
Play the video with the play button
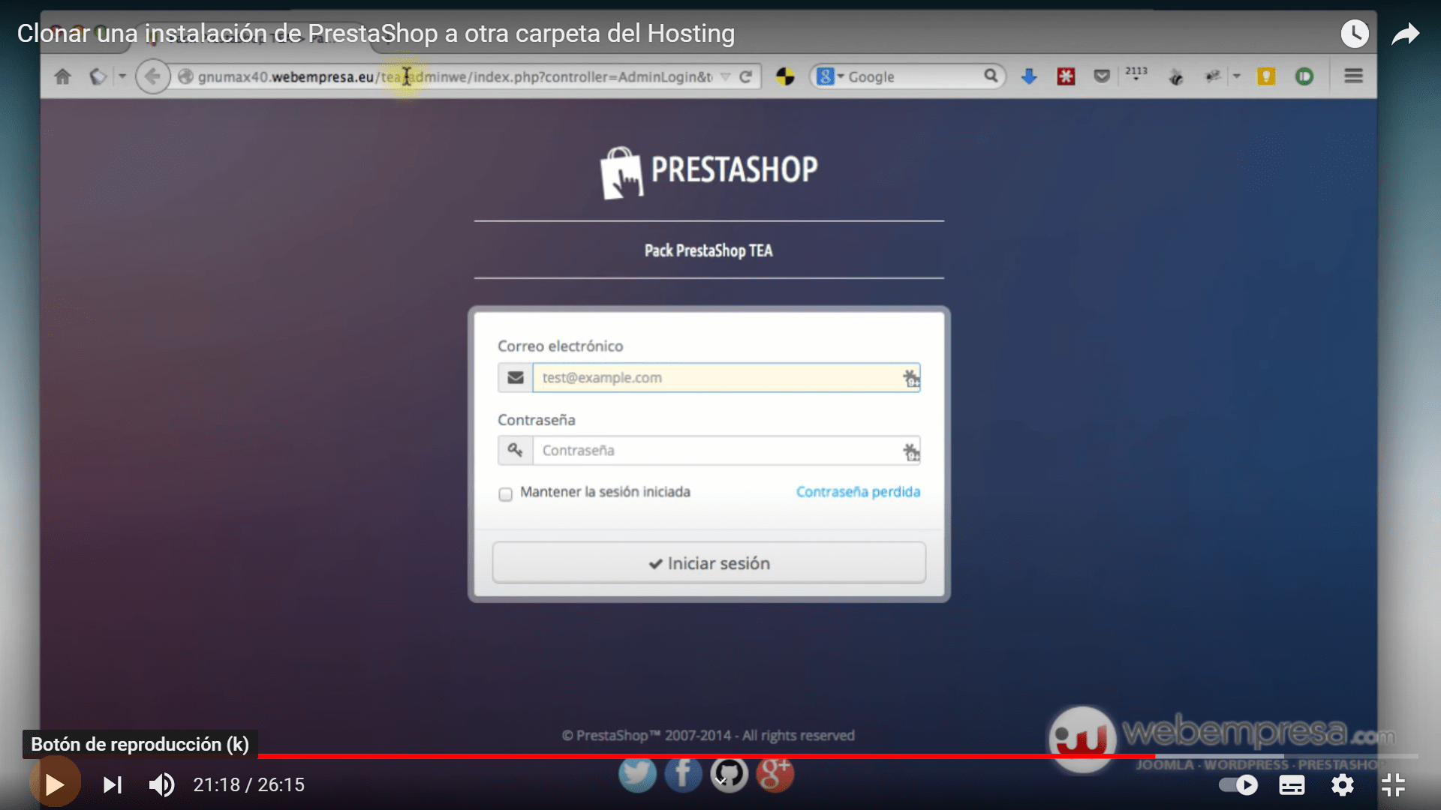click(54, 784)
